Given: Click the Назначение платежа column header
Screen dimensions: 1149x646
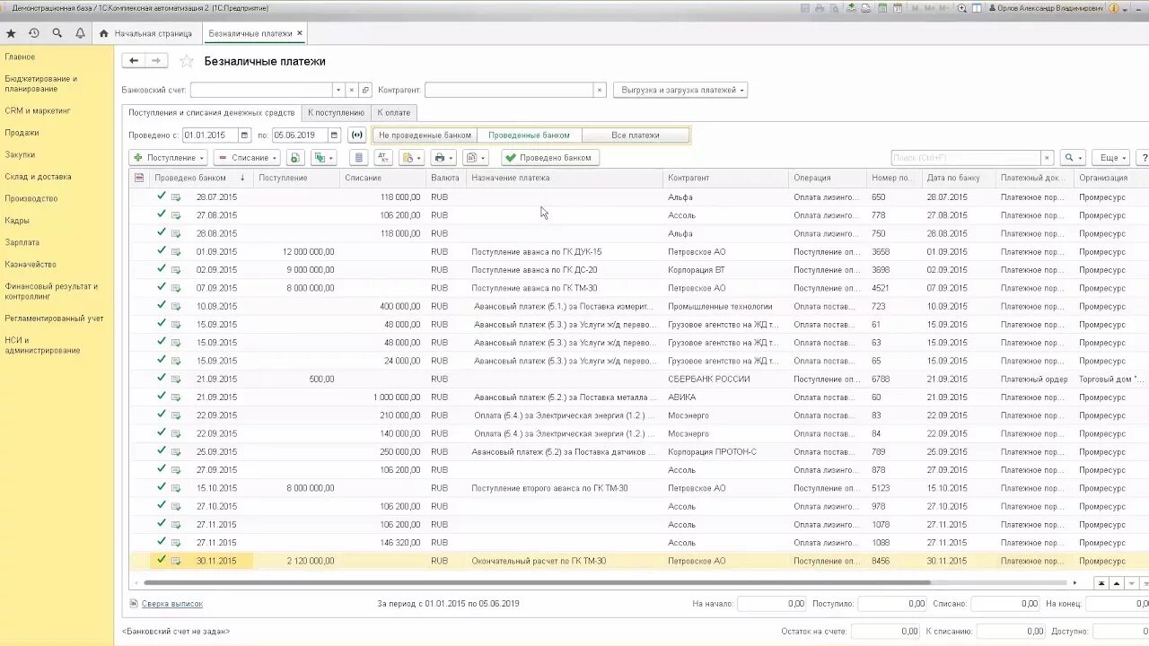Looking at the screenshot, I should click(x=564, y=178).
